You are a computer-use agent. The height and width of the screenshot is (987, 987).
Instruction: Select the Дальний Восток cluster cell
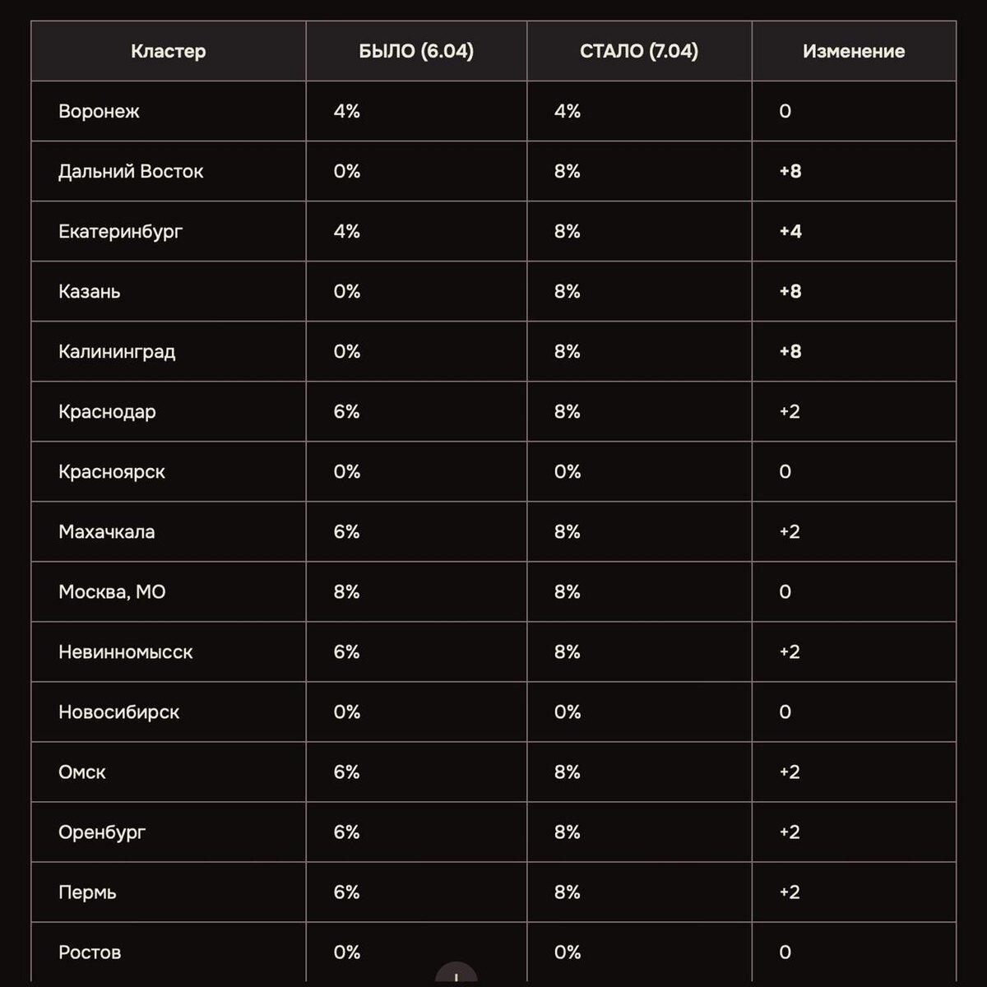tap(131, 171)
